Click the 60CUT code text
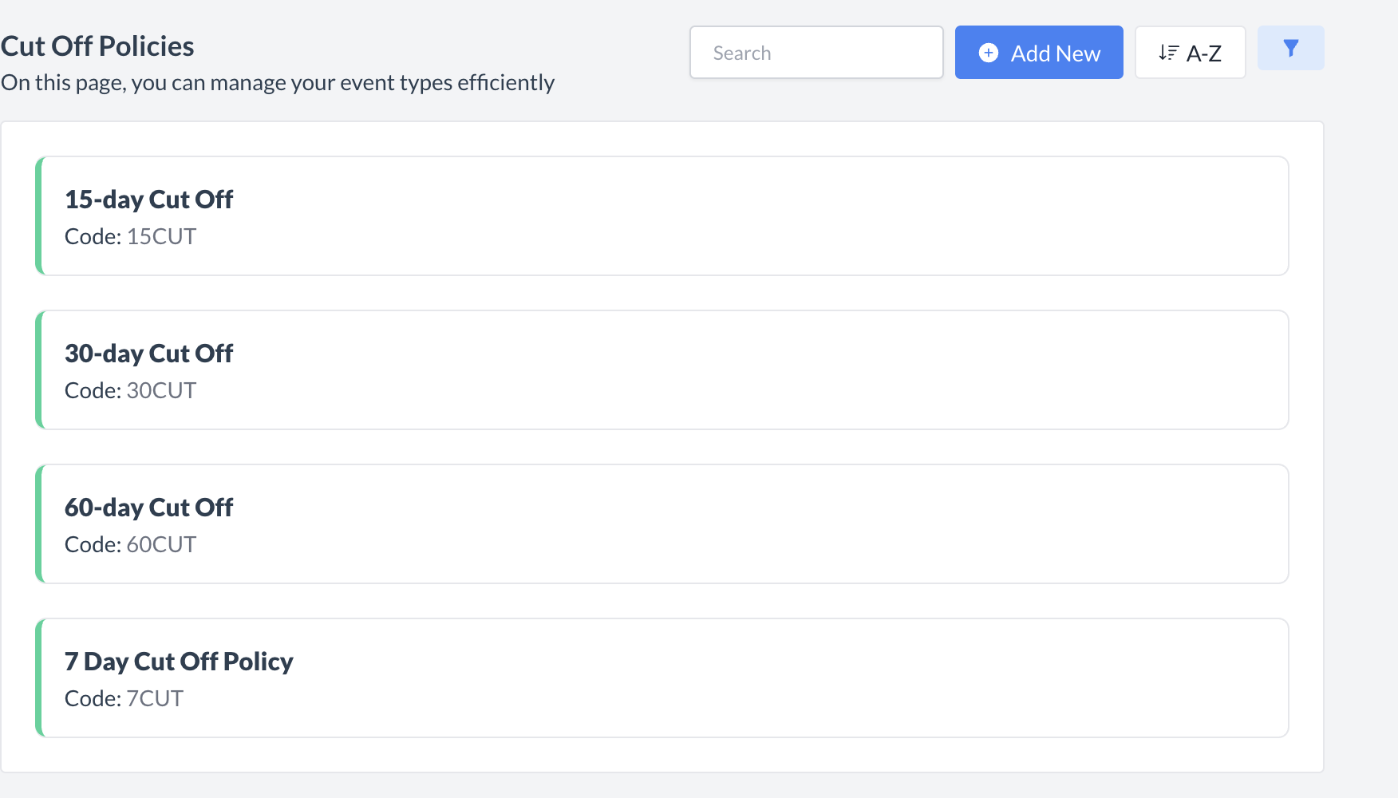This screenshot has height=798, width=1398. point(161,544)
